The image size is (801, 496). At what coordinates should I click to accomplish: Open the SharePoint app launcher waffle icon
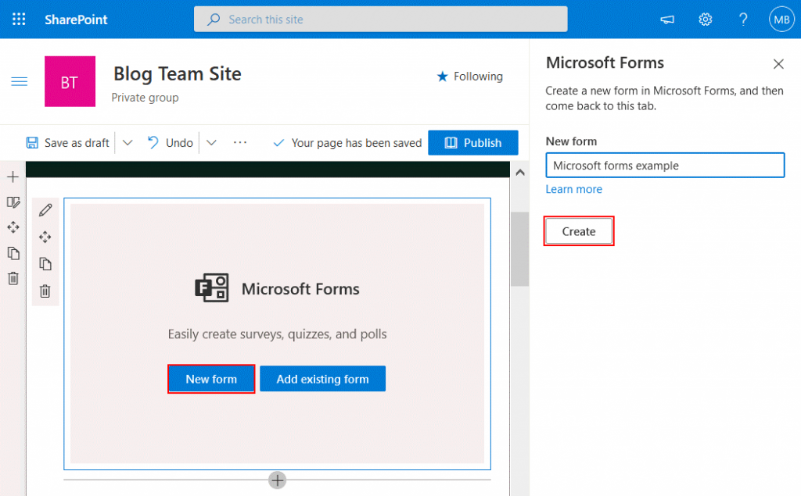pos(17,19)
